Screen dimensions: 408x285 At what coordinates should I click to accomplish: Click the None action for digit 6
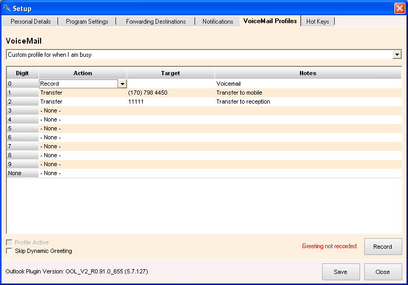pyautogui.click(x=83, y=137)
